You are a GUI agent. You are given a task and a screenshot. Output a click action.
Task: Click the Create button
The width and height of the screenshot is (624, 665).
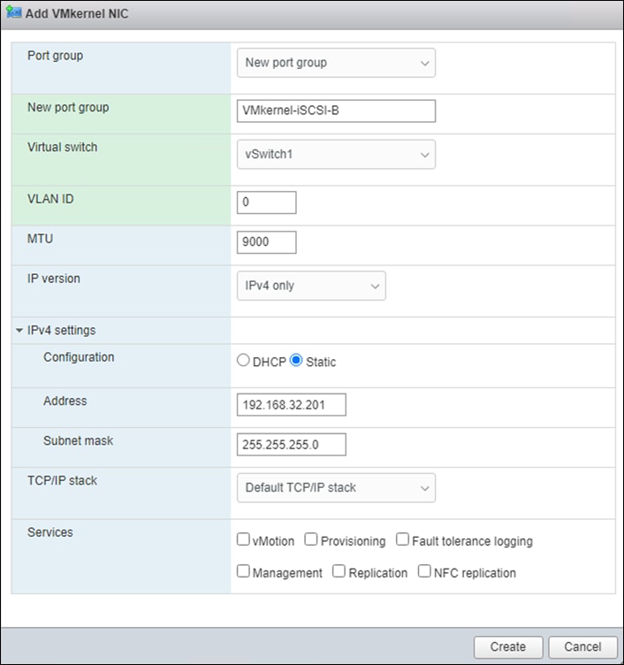tap(508, 646)
